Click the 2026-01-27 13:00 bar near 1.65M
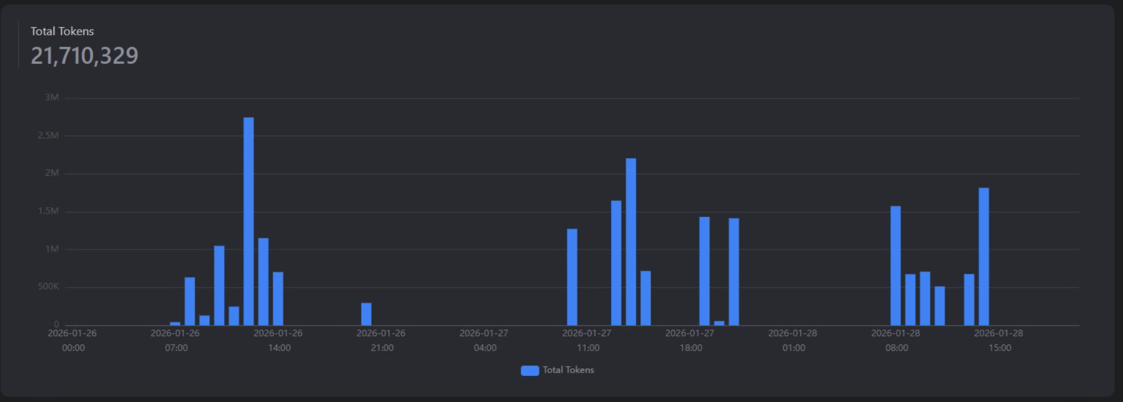The width and height of the screenshot is (1123, 402). click(616, 263)
